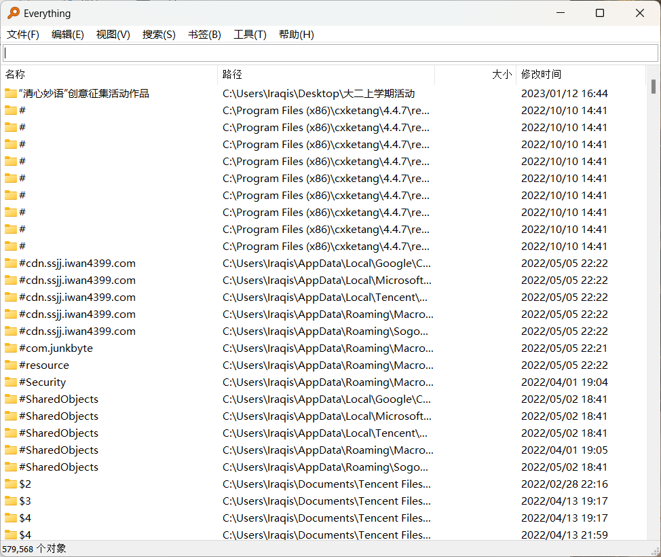Click date 2022/04/13 21:59

coord(565,535)
